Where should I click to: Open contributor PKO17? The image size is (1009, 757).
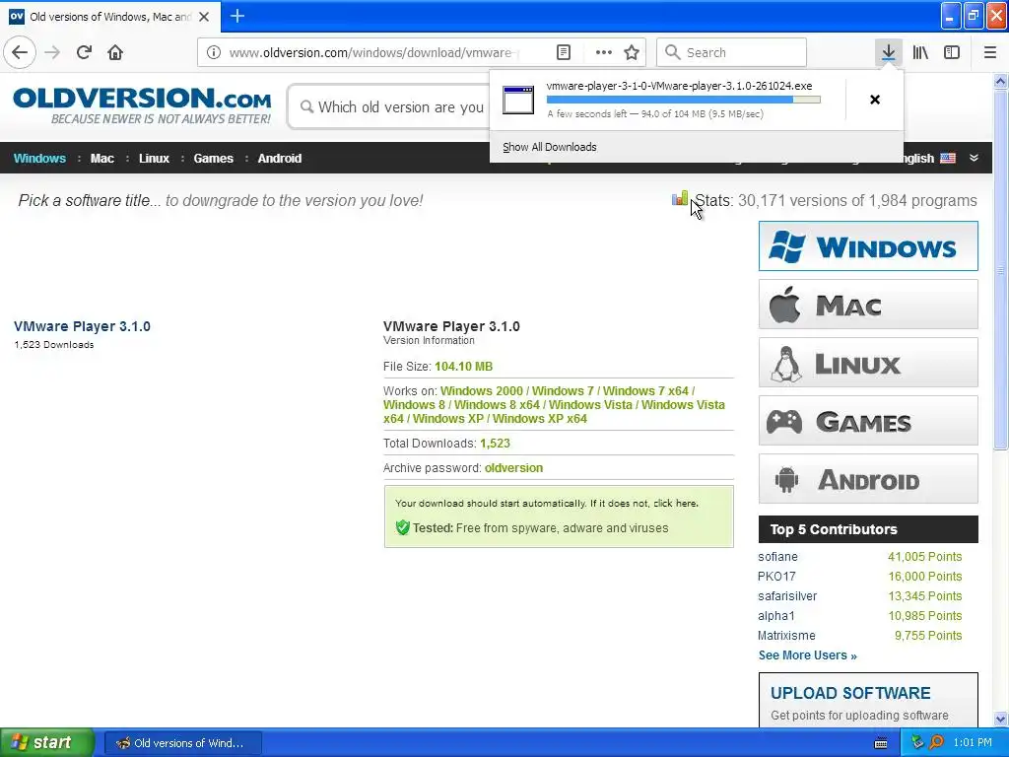pos(776,576)
